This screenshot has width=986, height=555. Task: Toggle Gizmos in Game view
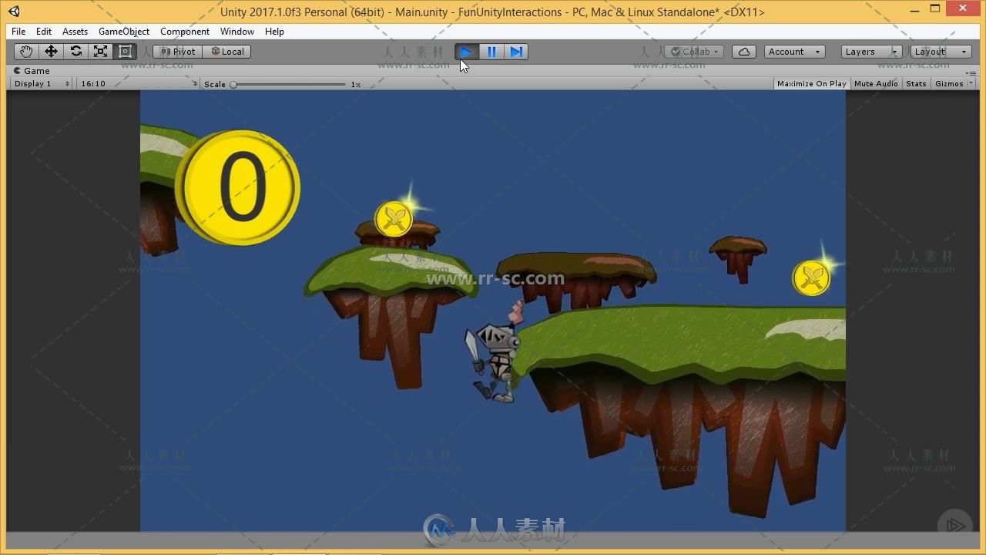click(949, 83)
